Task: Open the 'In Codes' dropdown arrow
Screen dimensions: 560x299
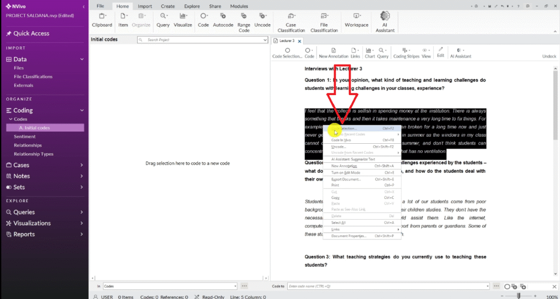Action: [235, 286]
